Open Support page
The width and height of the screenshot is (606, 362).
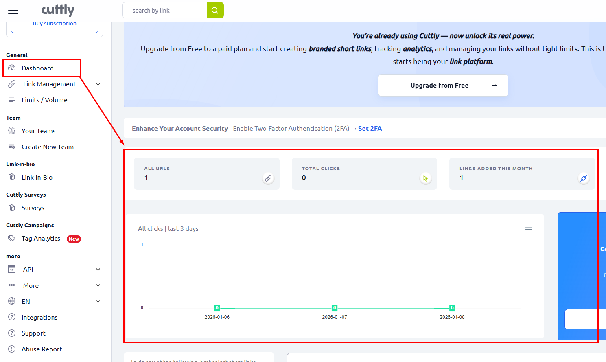click(x=33, y=333)
